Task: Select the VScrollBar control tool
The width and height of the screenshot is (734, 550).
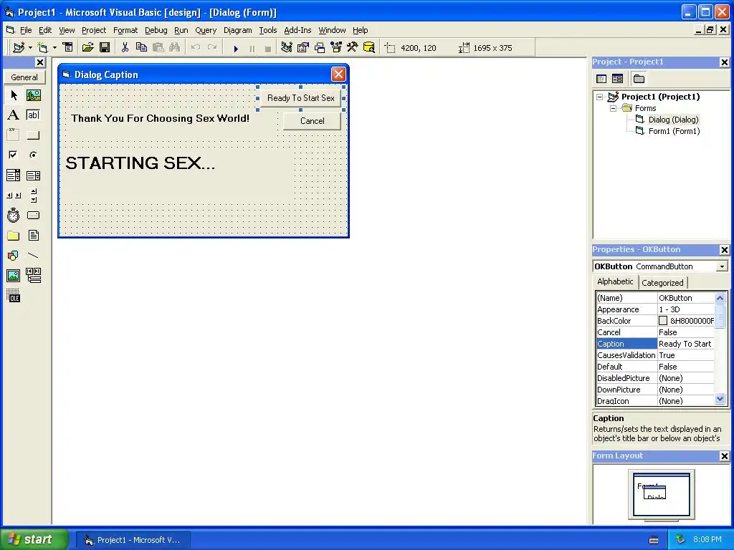Action: [33, 196]
